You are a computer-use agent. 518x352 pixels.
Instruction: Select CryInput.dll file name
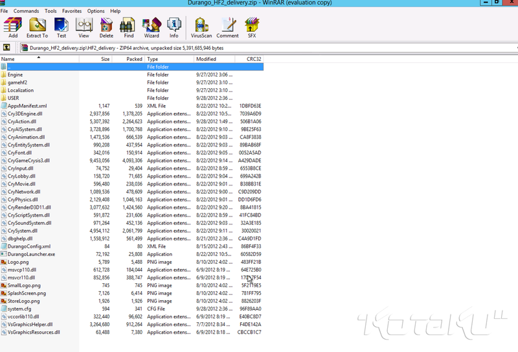pos(21,169)
